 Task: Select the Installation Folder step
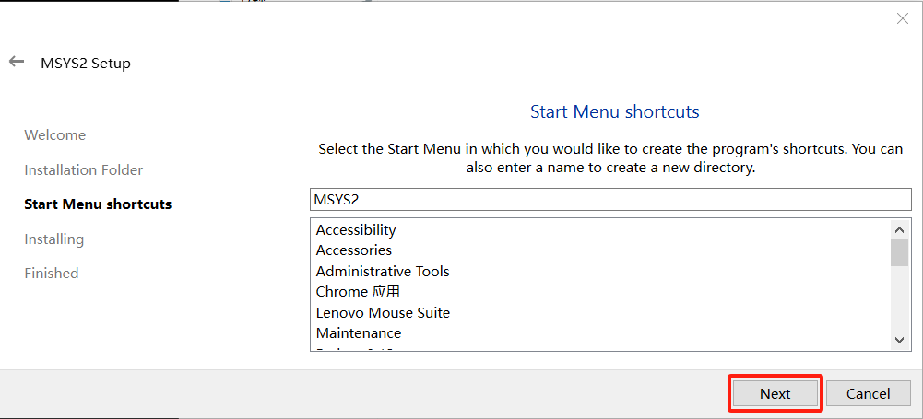click(84, 169)
